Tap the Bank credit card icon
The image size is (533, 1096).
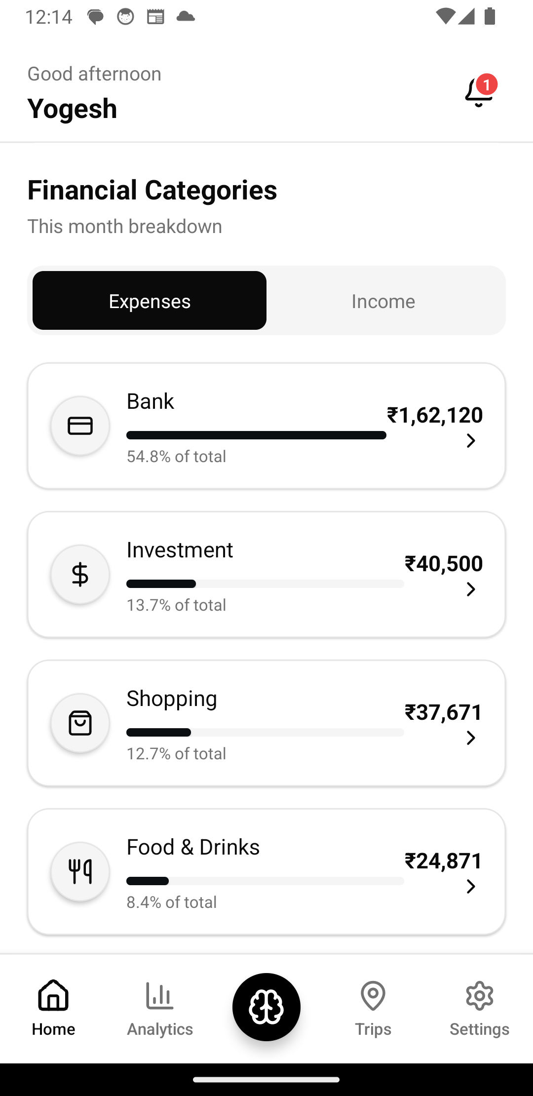[x=80, y=426]
